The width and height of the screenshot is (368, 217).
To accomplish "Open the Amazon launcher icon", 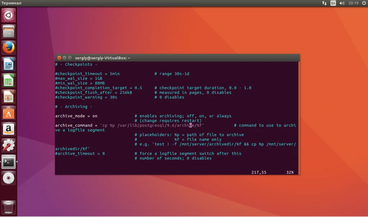I will point(9,129).
